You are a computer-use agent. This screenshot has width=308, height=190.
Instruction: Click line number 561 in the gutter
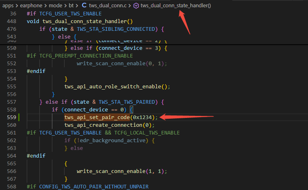click(12, 133)
